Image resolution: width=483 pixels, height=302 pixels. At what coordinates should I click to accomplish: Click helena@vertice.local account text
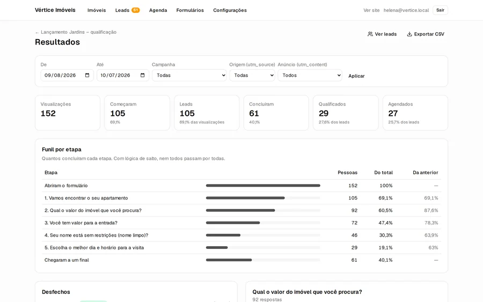click(x=406, y=10)
